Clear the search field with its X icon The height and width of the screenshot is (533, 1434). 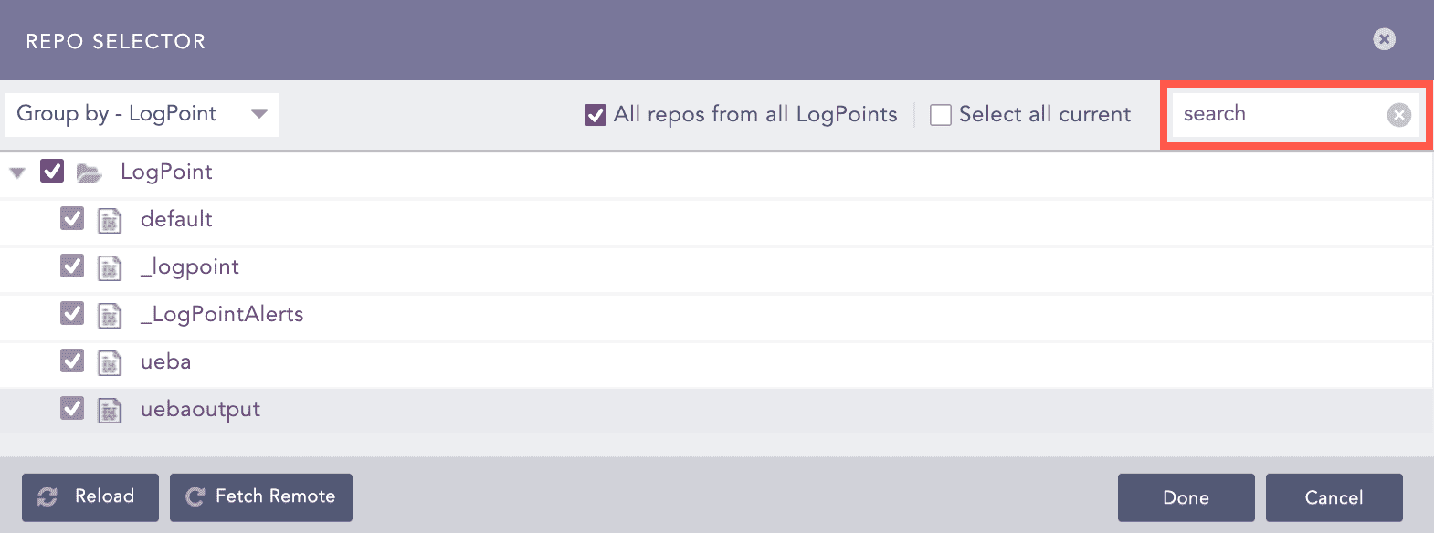(1398, 114)
